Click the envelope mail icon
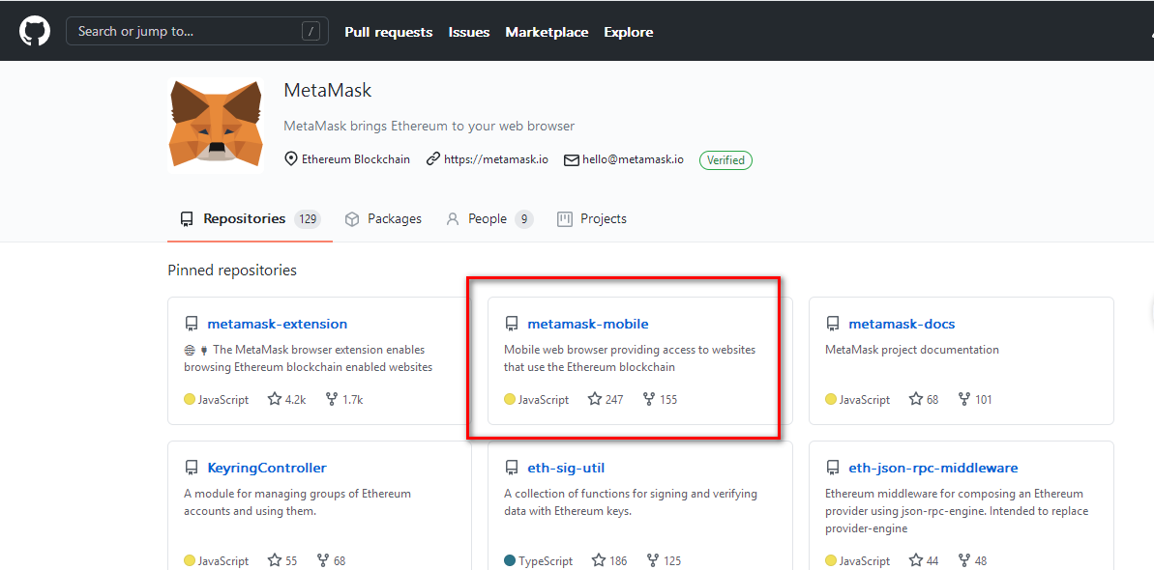The height and width of the screenshot is (570, 1154). [571, 159]
